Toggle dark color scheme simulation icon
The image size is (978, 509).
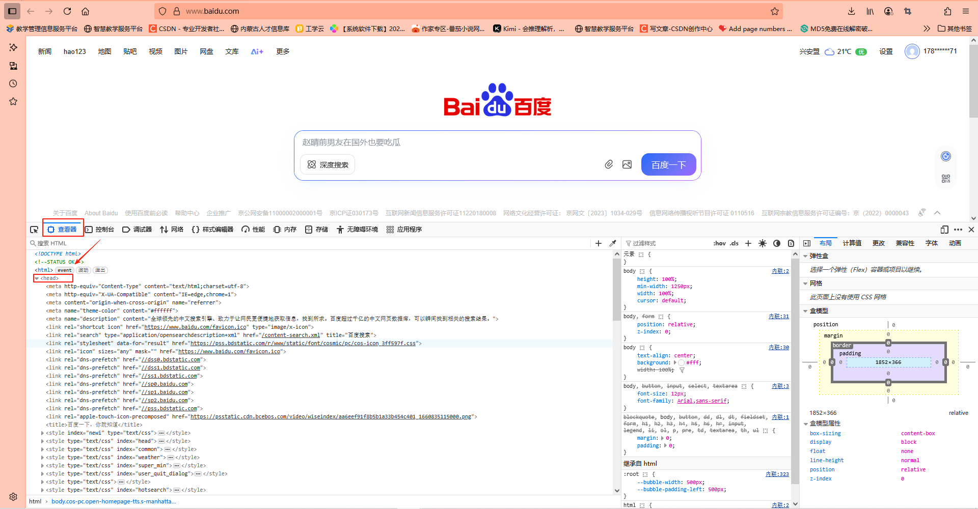tap(777, 243)
